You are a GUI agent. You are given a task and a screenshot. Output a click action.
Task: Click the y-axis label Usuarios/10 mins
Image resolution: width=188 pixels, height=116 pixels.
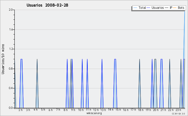click(x=3, y=59)
